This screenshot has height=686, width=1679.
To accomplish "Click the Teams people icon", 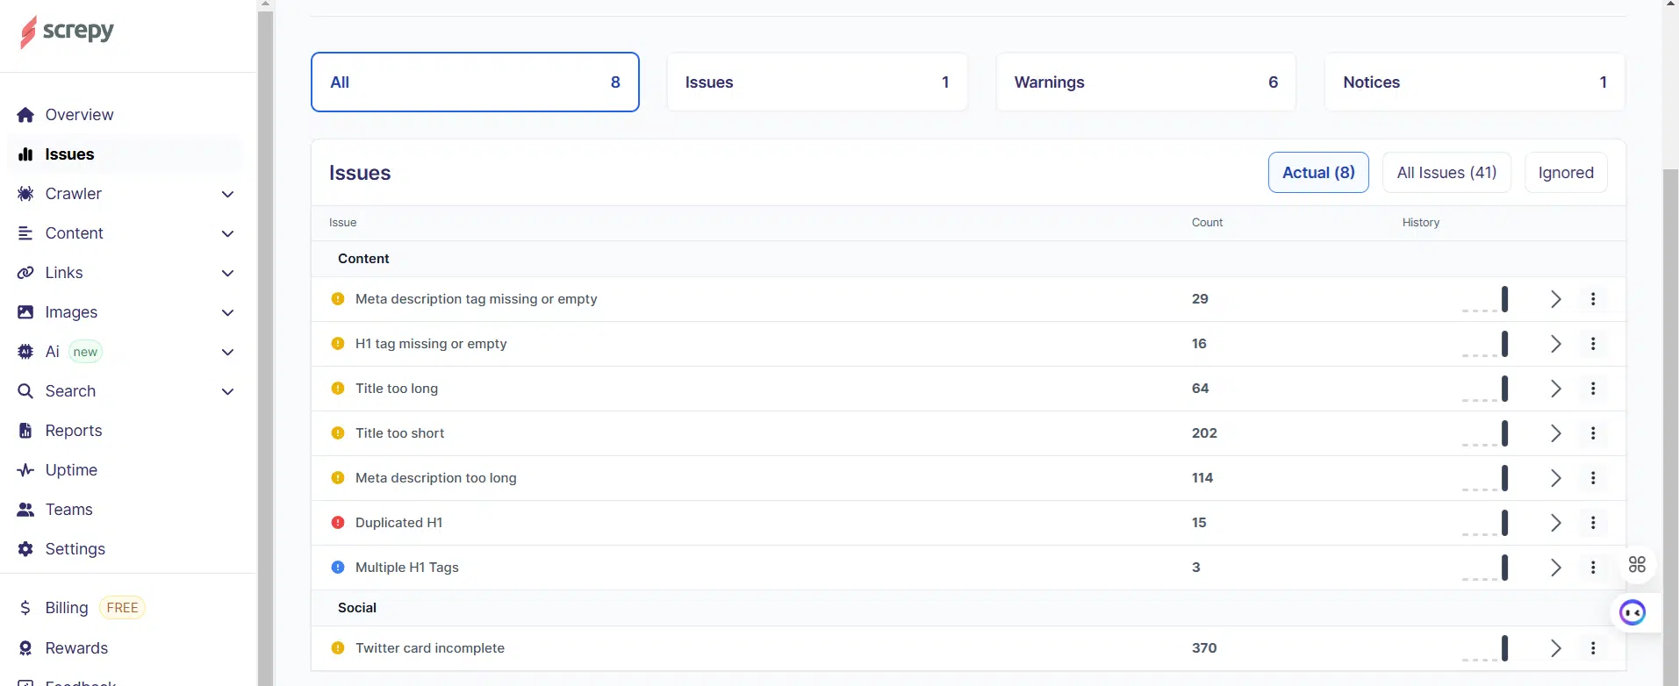I will point(25,510).
